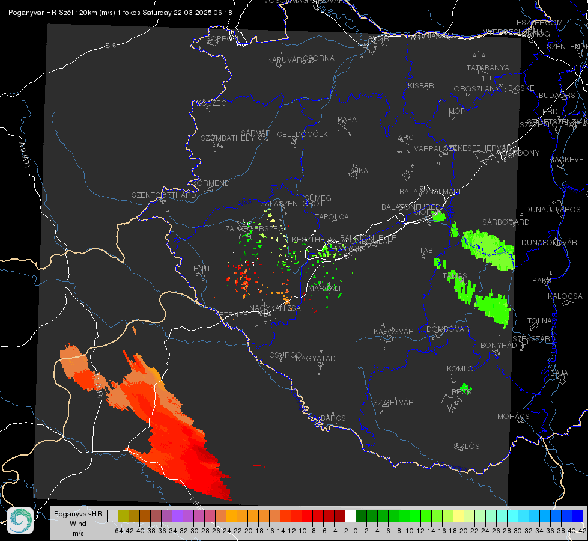This screenshot has height=541, width=588.
Task: Click the TAB city label
Action: [426, 251]
